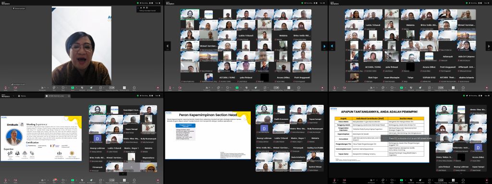Open More options in the single-speaker window
Viewport: 492px width, 184px height.
pos(135,88)
